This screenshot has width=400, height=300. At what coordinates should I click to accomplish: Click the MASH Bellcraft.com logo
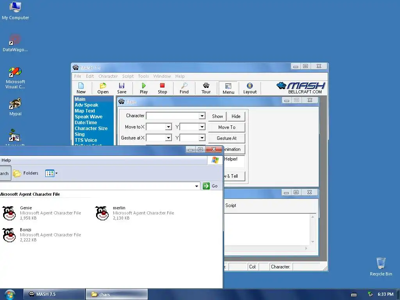[x=301, y=88]
